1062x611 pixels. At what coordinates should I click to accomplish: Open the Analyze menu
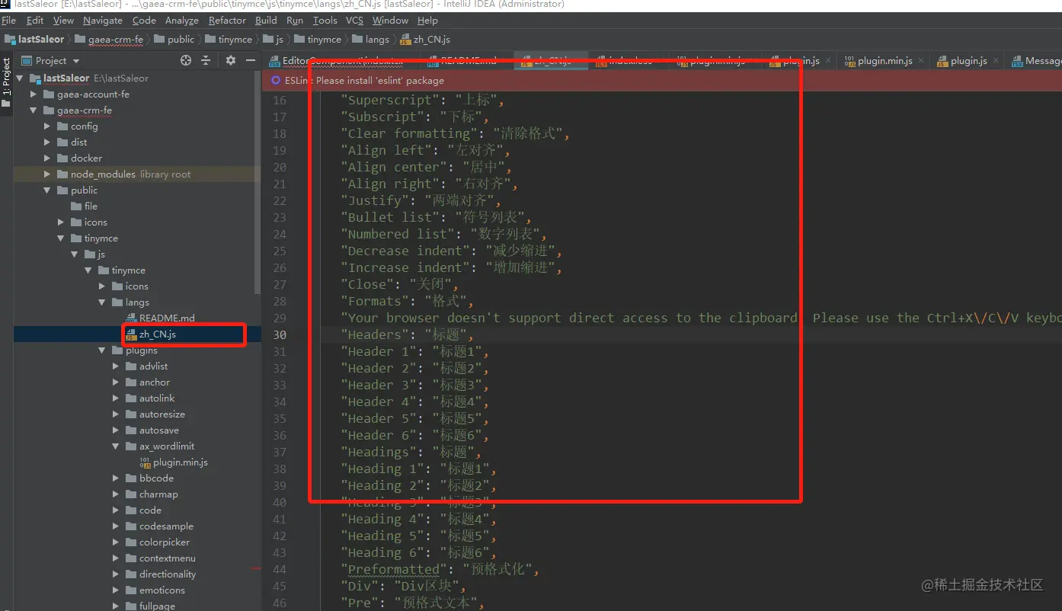pyautogui.click(x=182, y=21)
